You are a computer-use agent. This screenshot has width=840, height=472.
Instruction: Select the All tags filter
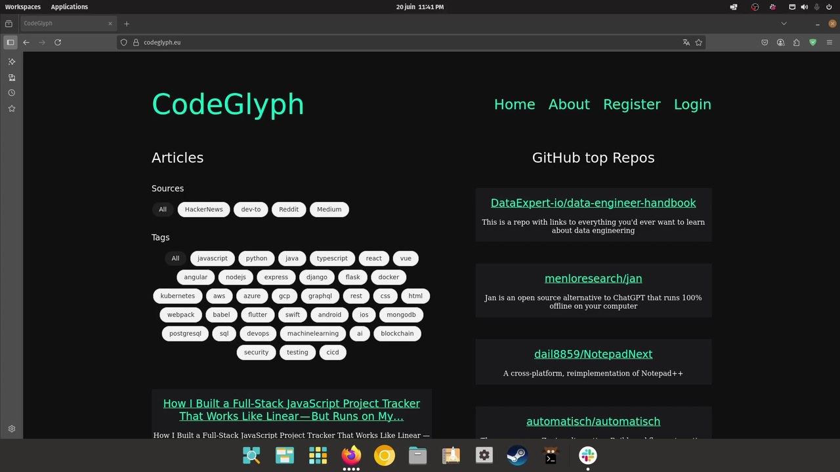tap(175, 258)
